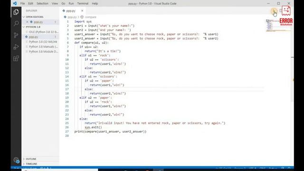Open the View menu

[x=55, y=3]
